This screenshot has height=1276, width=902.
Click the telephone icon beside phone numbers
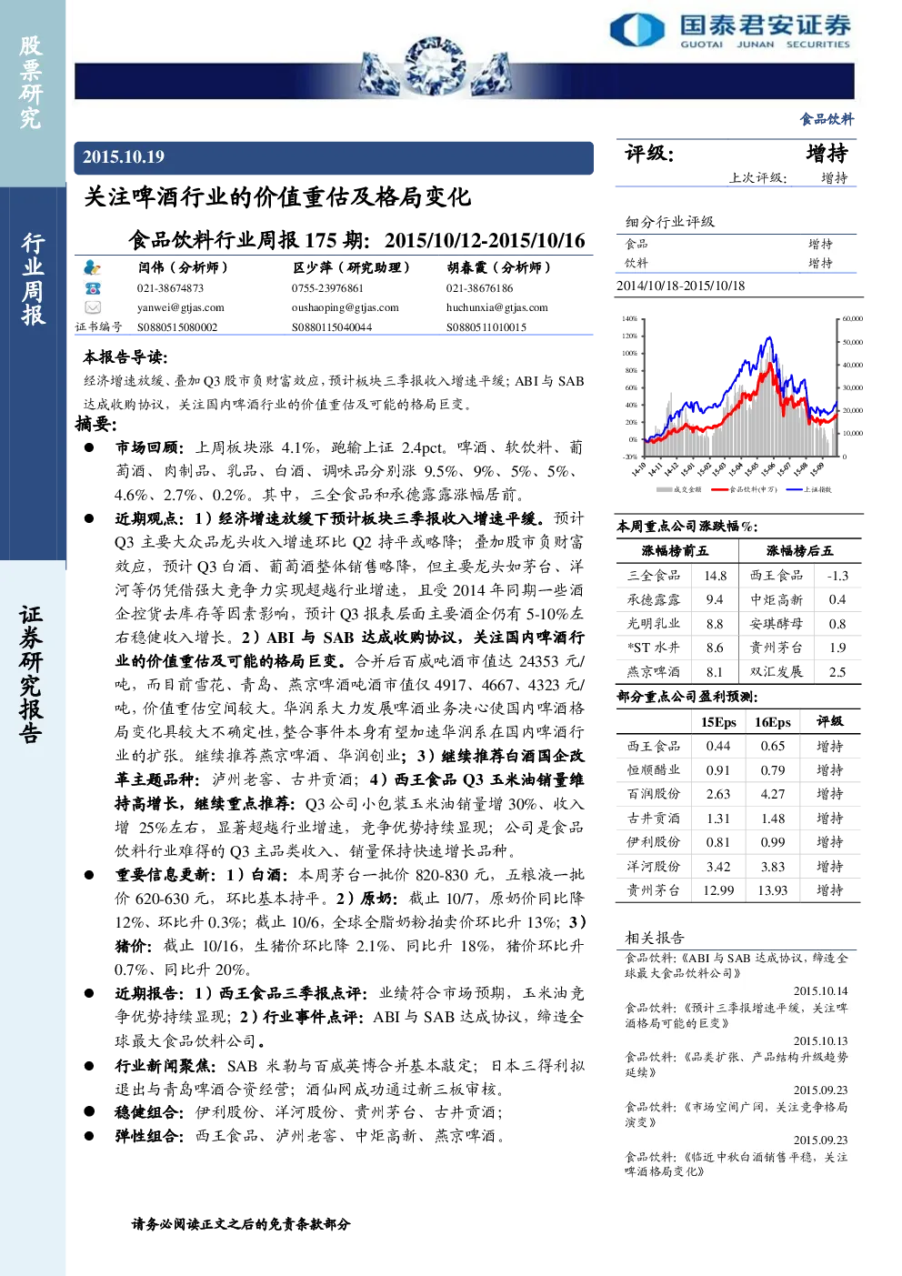(92, 287)
